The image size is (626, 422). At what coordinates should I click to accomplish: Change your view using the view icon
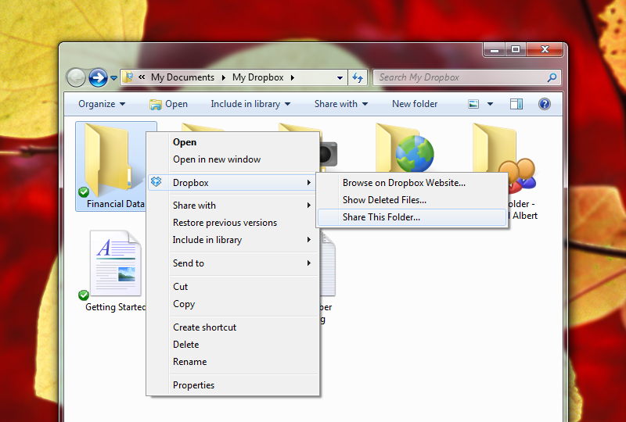[x=473, y=104]
